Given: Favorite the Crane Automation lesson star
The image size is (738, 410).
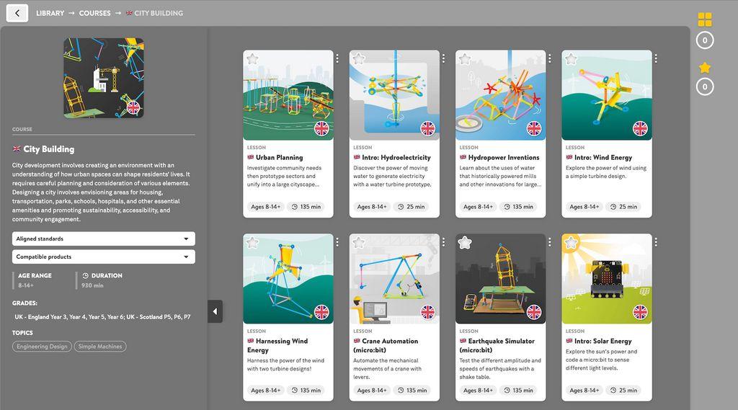Looking at the screenshot, I should (359, 242).
